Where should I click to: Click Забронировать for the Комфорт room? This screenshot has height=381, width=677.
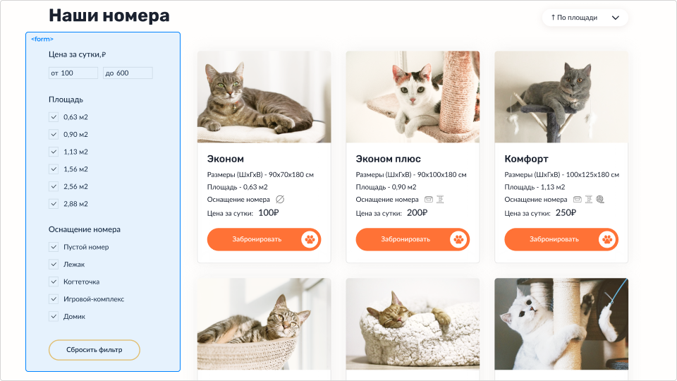coord(561,239)
